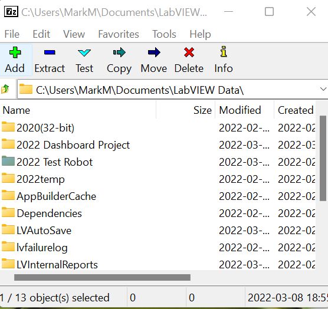Click the blue Extract minus icon

pyautogui.click(x=50, y=52)
